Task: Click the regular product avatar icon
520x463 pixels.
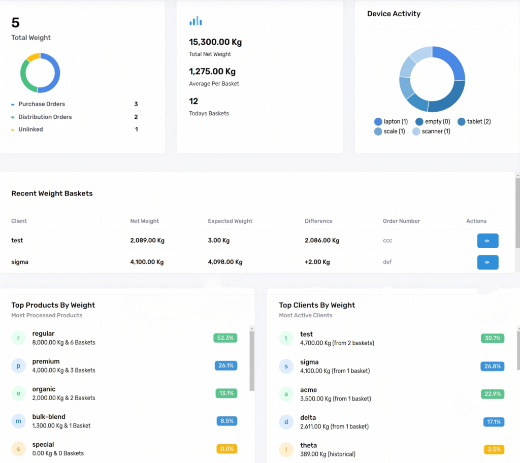Action: [18, 338]
